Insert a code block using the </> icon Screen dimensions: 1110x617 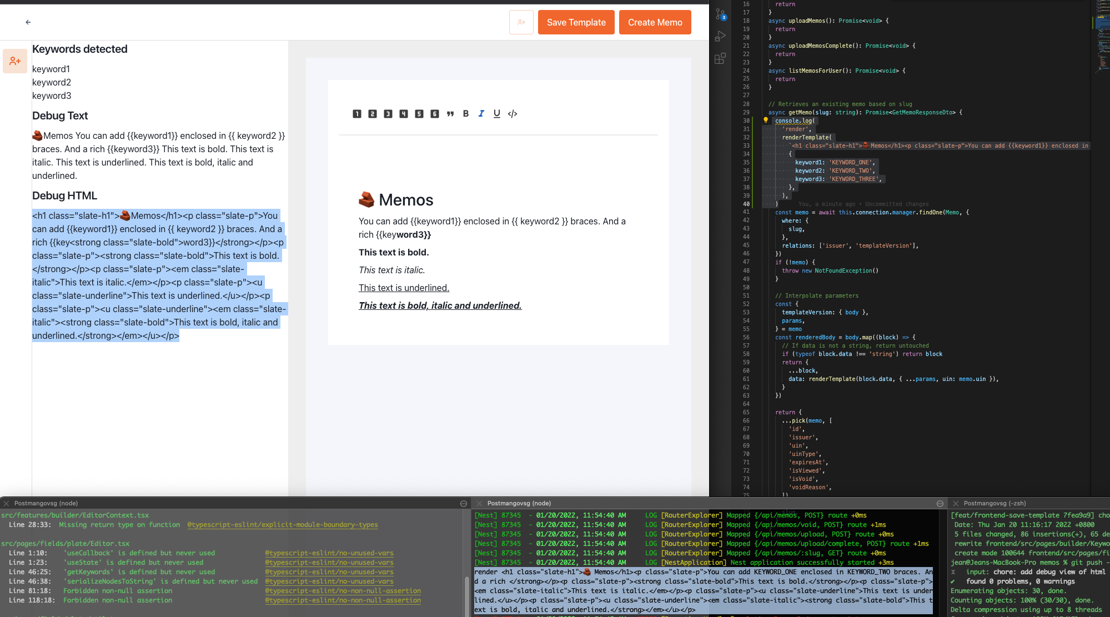(x=513, y=113)
